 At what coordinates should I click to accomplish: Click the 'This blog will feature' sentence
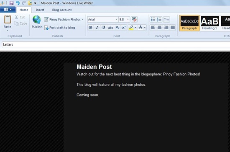(x=111, y=85)
